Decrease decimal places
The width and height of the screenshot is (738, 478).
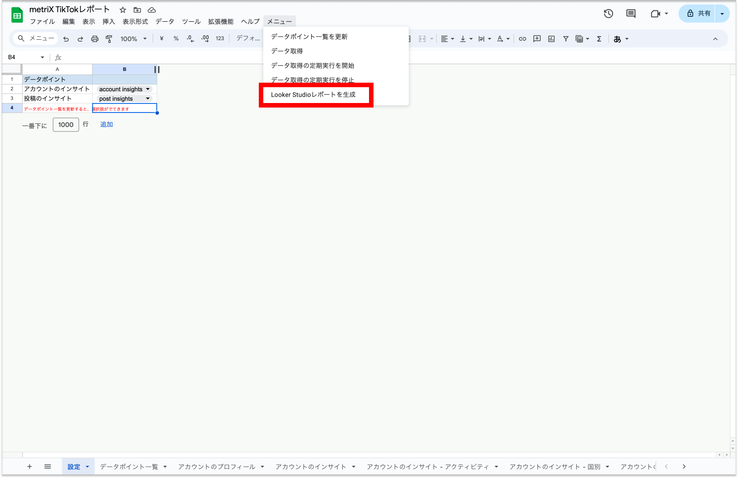(x=191, y=39)
